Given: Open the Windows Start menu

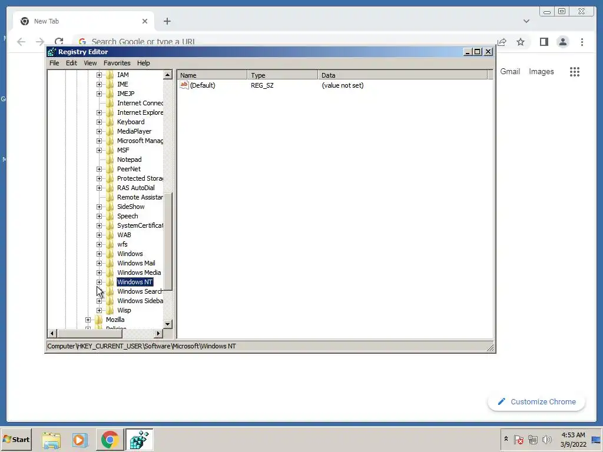Looking at the screenshot, I should coord(16,439).
